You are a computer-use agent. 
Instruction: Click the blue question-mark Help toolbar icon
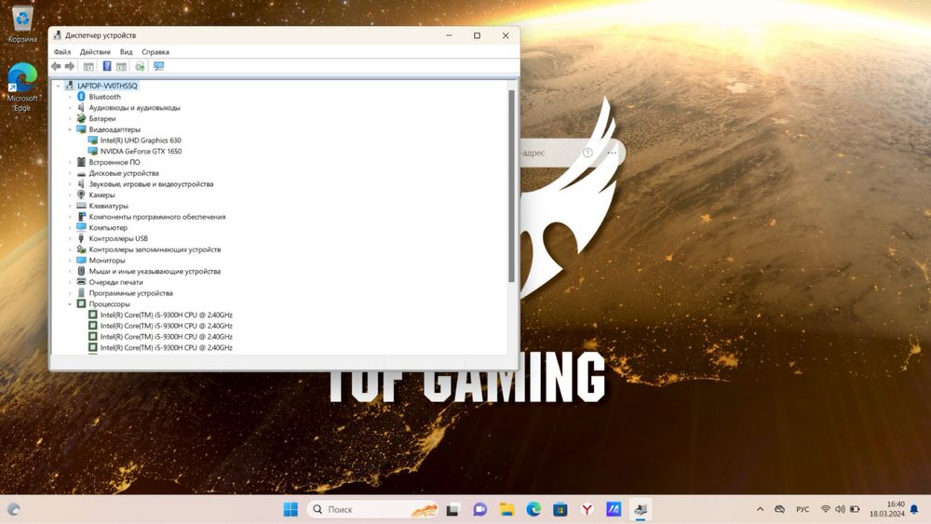[x=107, y=66]
